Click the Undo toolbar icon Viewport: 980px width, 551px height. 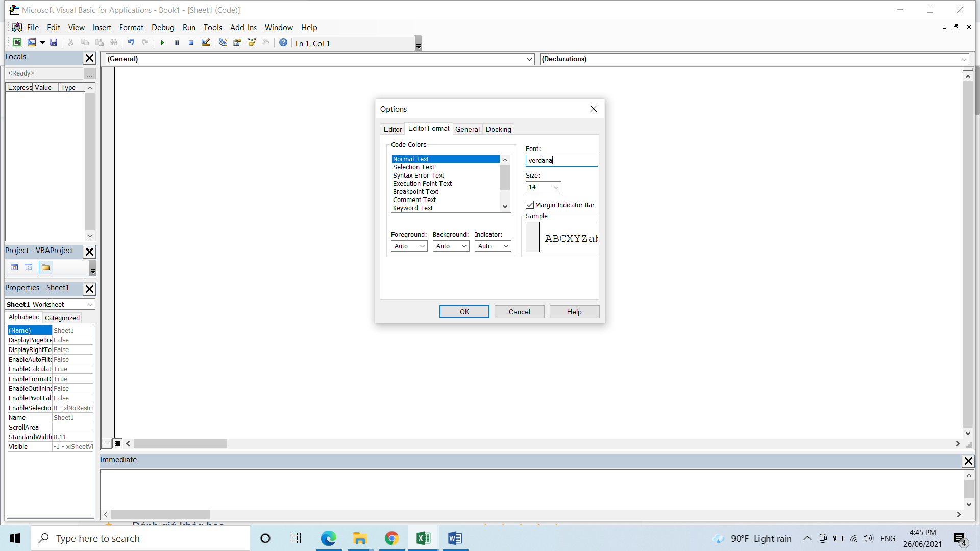[131, 43]
